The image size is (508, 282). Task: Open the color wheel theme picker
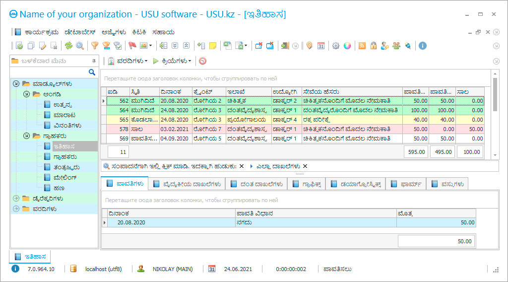[347, 46]
